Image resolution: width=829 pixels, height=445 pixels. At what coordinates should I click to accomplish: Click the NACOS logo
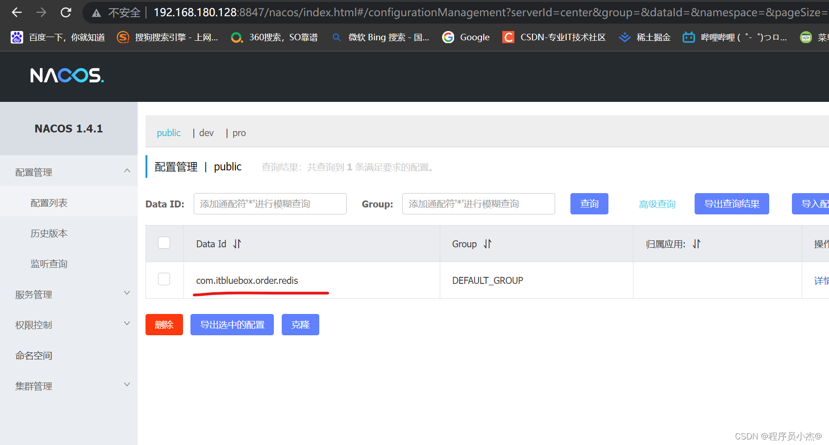pos(67,75)
